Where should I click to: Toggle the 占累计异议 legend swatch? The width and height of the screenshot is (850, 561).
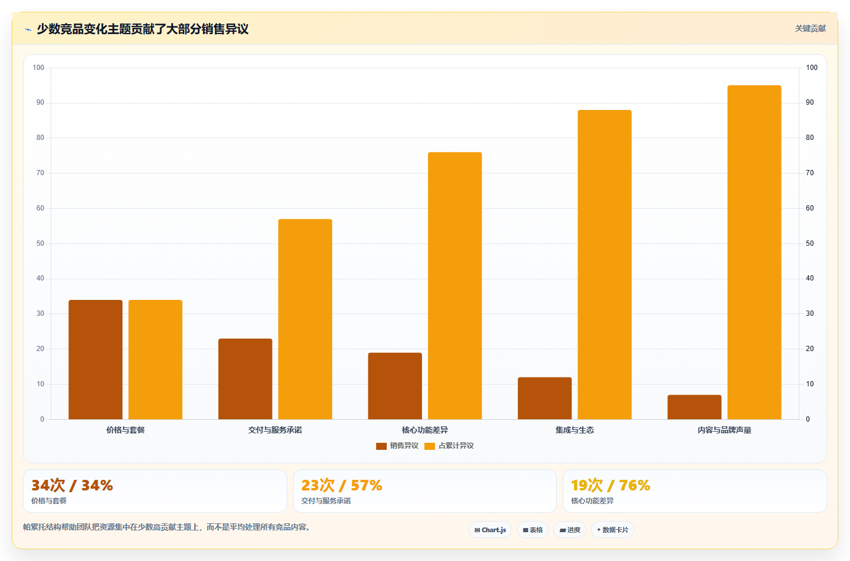pos(430,446)
